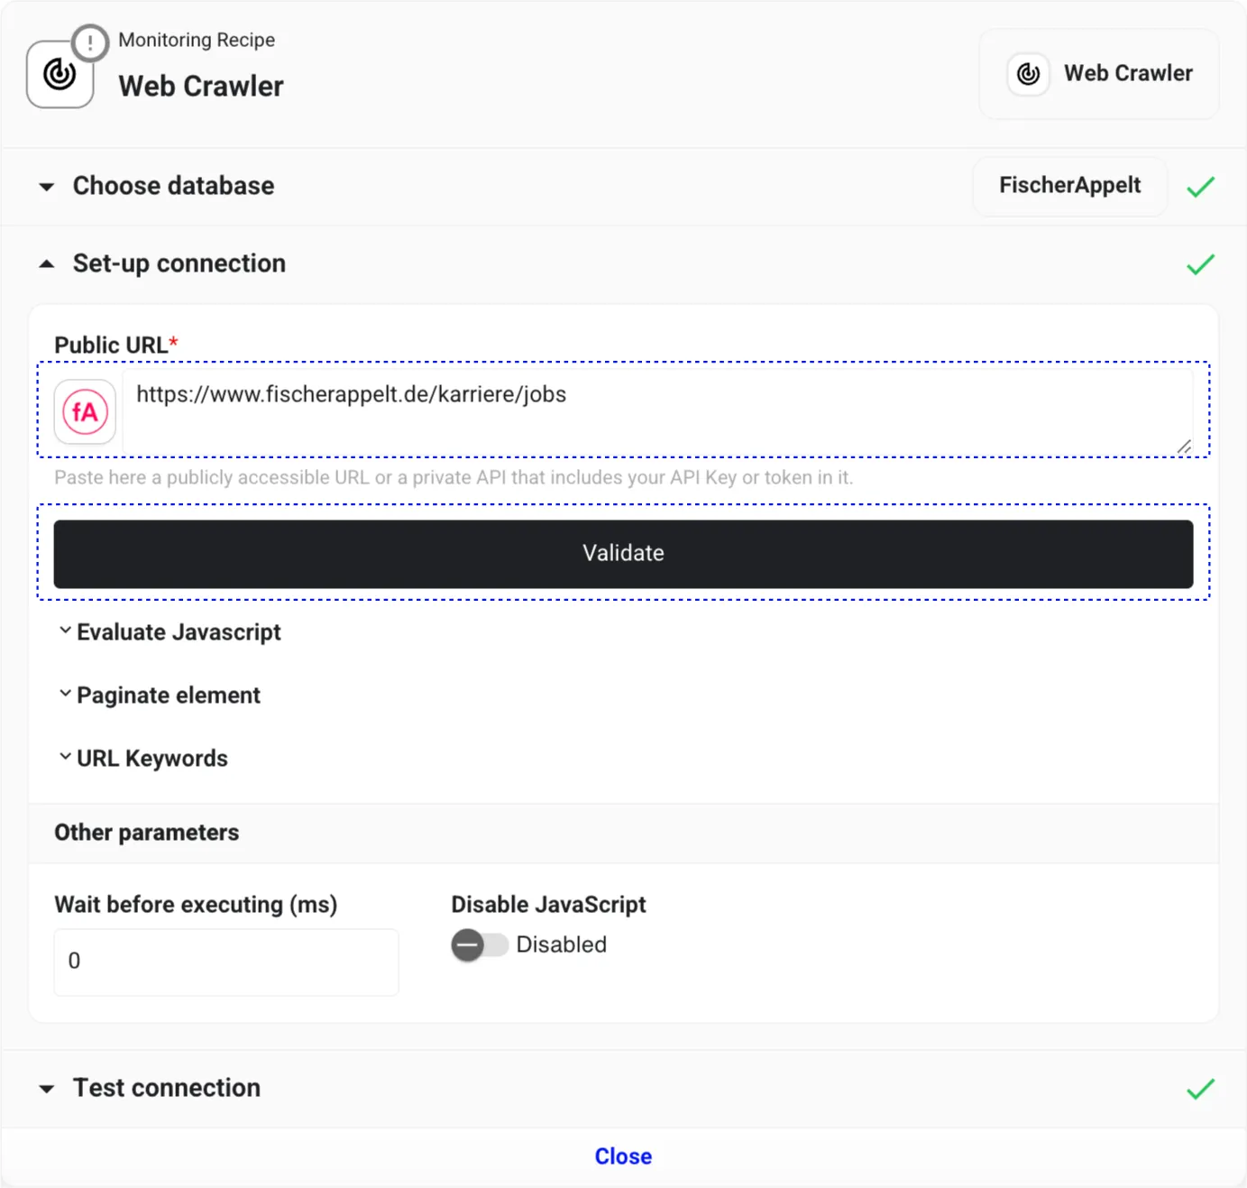1247x1188 pixels.
Task: Click the Wait before executing input
Action: [x=226, y=962]
